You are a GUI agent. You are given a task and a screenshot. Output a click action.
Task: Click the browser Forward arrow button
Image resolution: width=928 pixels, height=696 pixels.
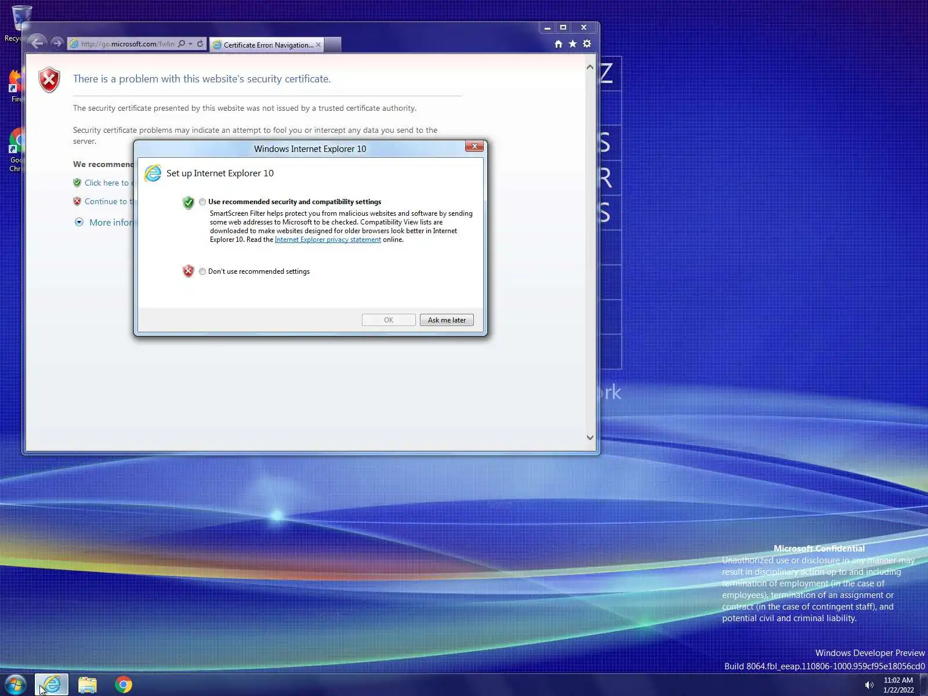[x=57, y=43]
